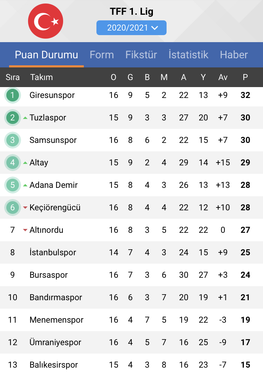The height and width of the screenshot is (375, 263).
Task: Sort by the P points column header
Action: [245, 77]
